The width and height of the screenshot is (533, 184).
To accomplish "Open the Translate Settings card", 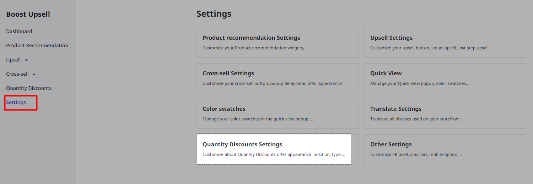I will 445,114.
